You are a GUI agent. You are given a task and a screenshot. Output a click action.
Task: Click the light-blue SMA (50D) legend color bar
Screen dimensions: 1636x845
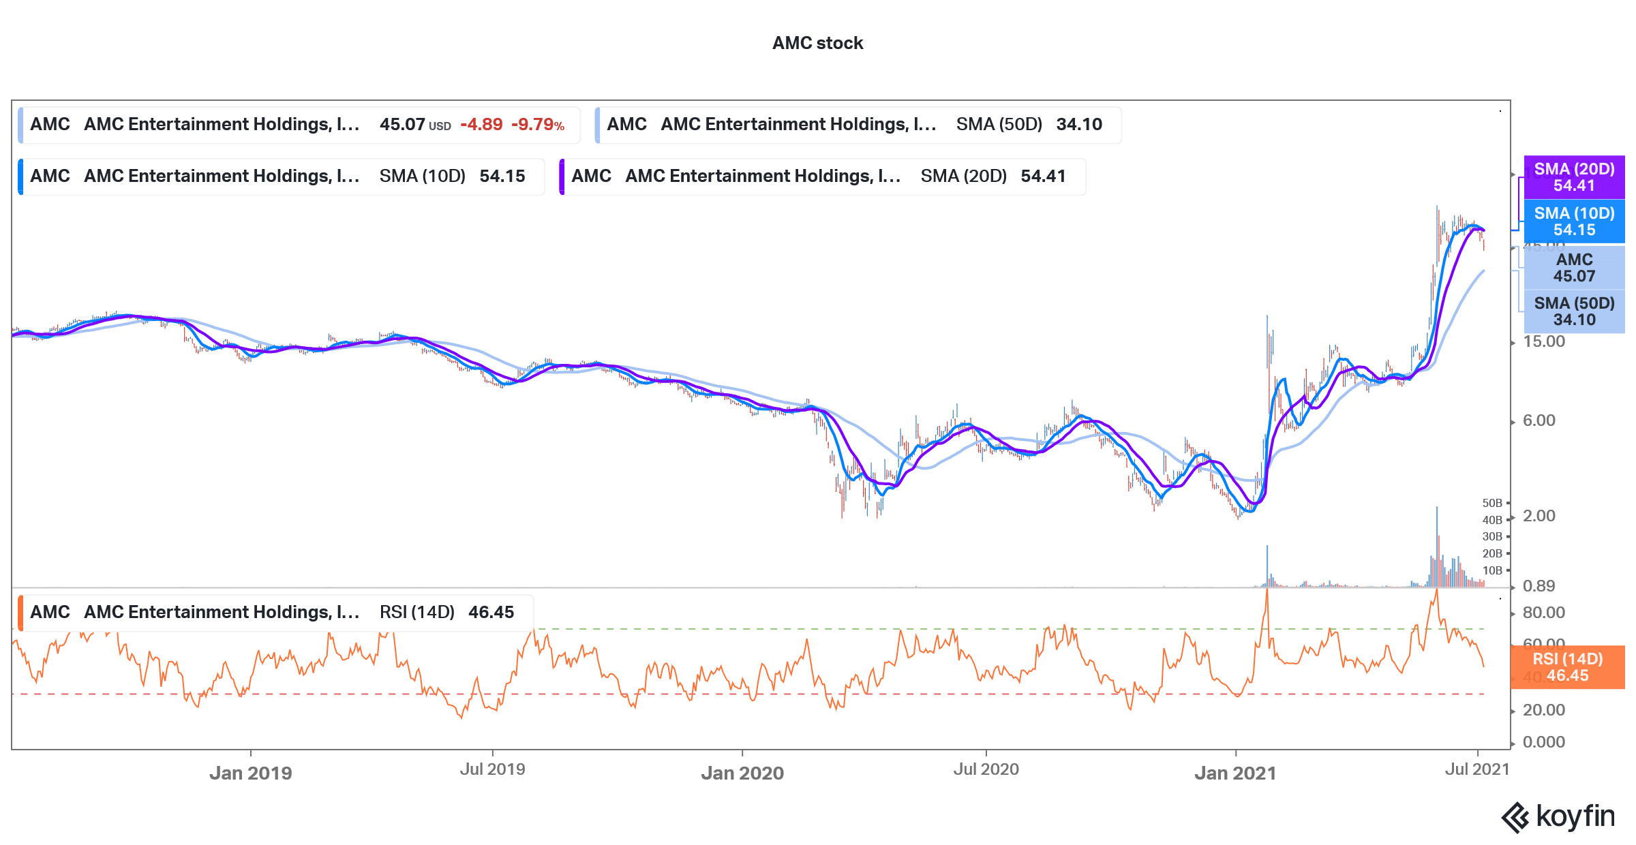click(597, 125)
